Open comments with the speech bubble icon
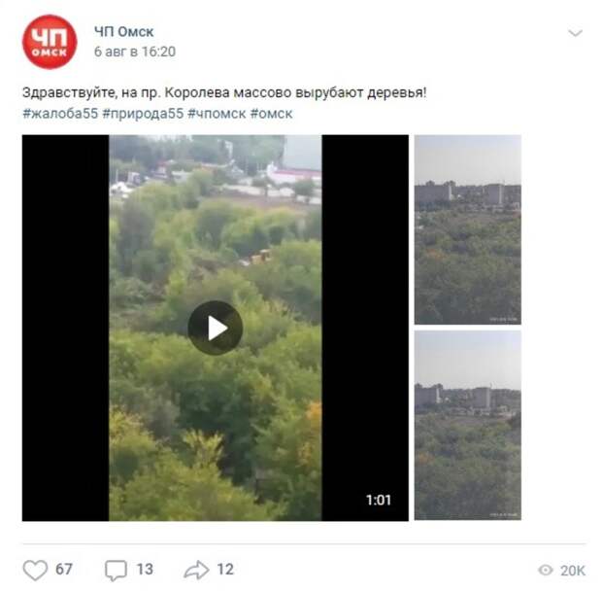The width and height of the screenshot is (602, 591). pyautogui.click(x=116, y=571)
